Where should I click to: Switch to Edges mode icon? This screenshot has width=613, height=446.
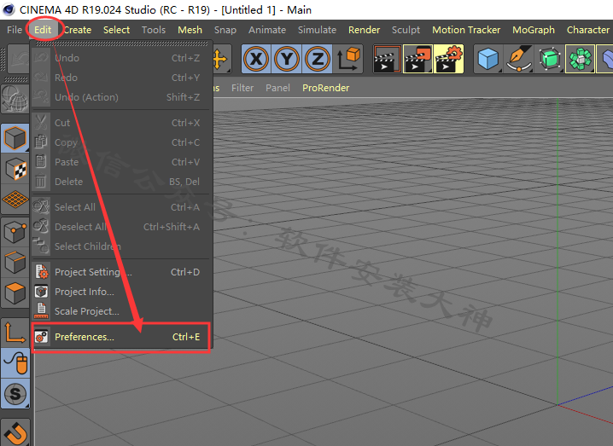pyautogui.click(x=15, y=262)
